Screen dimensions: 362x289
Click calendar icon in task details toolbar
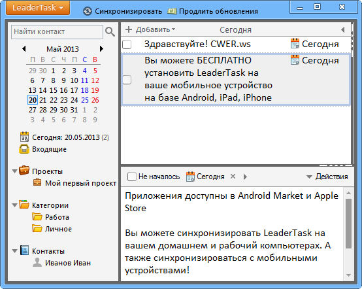coord(190,177)
